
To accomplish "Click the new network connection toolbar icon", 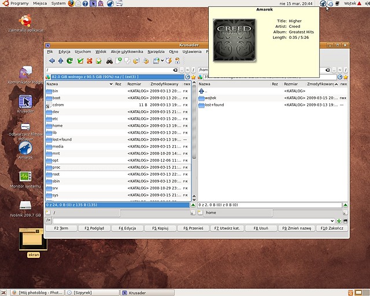I will (156, 61).
